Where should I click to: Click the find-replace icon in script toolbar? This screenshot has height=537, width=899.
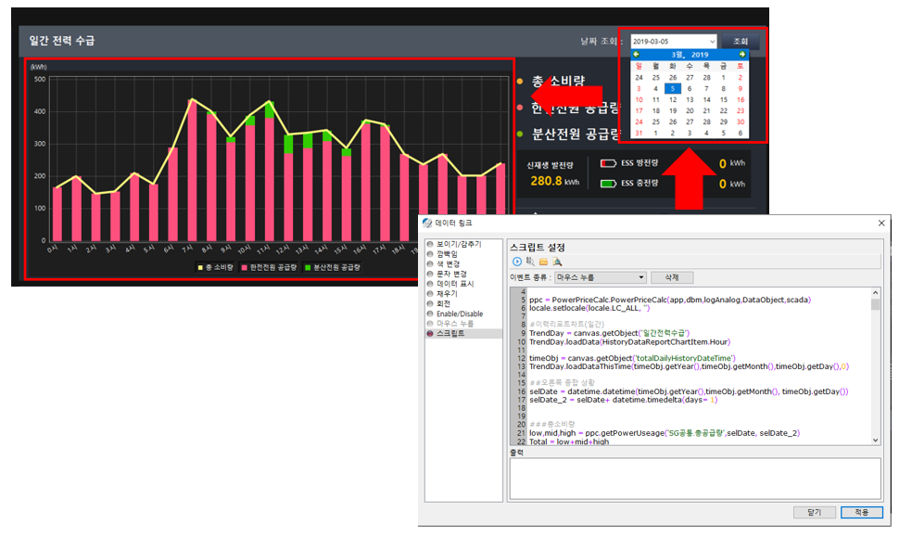tap(530, 262)
